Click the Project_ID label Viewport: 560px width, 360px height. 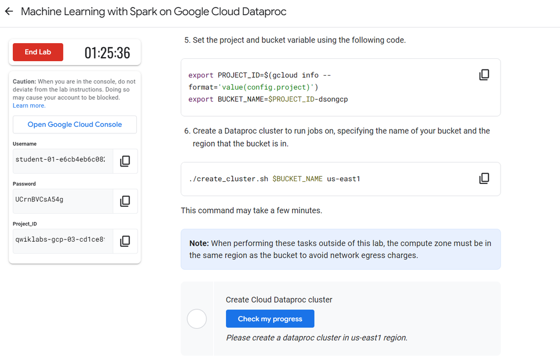coord(25,224)
